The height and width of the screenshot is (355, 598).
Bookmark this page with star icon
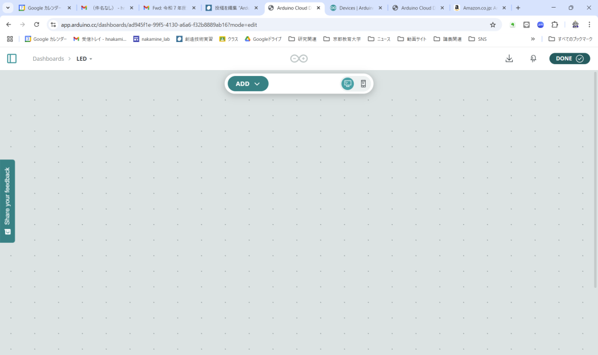pyautogui.click(x=492, y=25)
